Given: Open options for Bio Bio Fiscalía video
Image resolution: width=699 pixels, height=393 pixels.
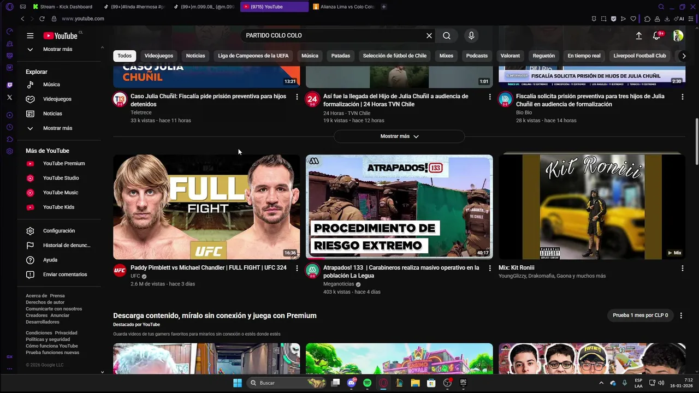Looking at the screenshot, I should pos(682,97).
